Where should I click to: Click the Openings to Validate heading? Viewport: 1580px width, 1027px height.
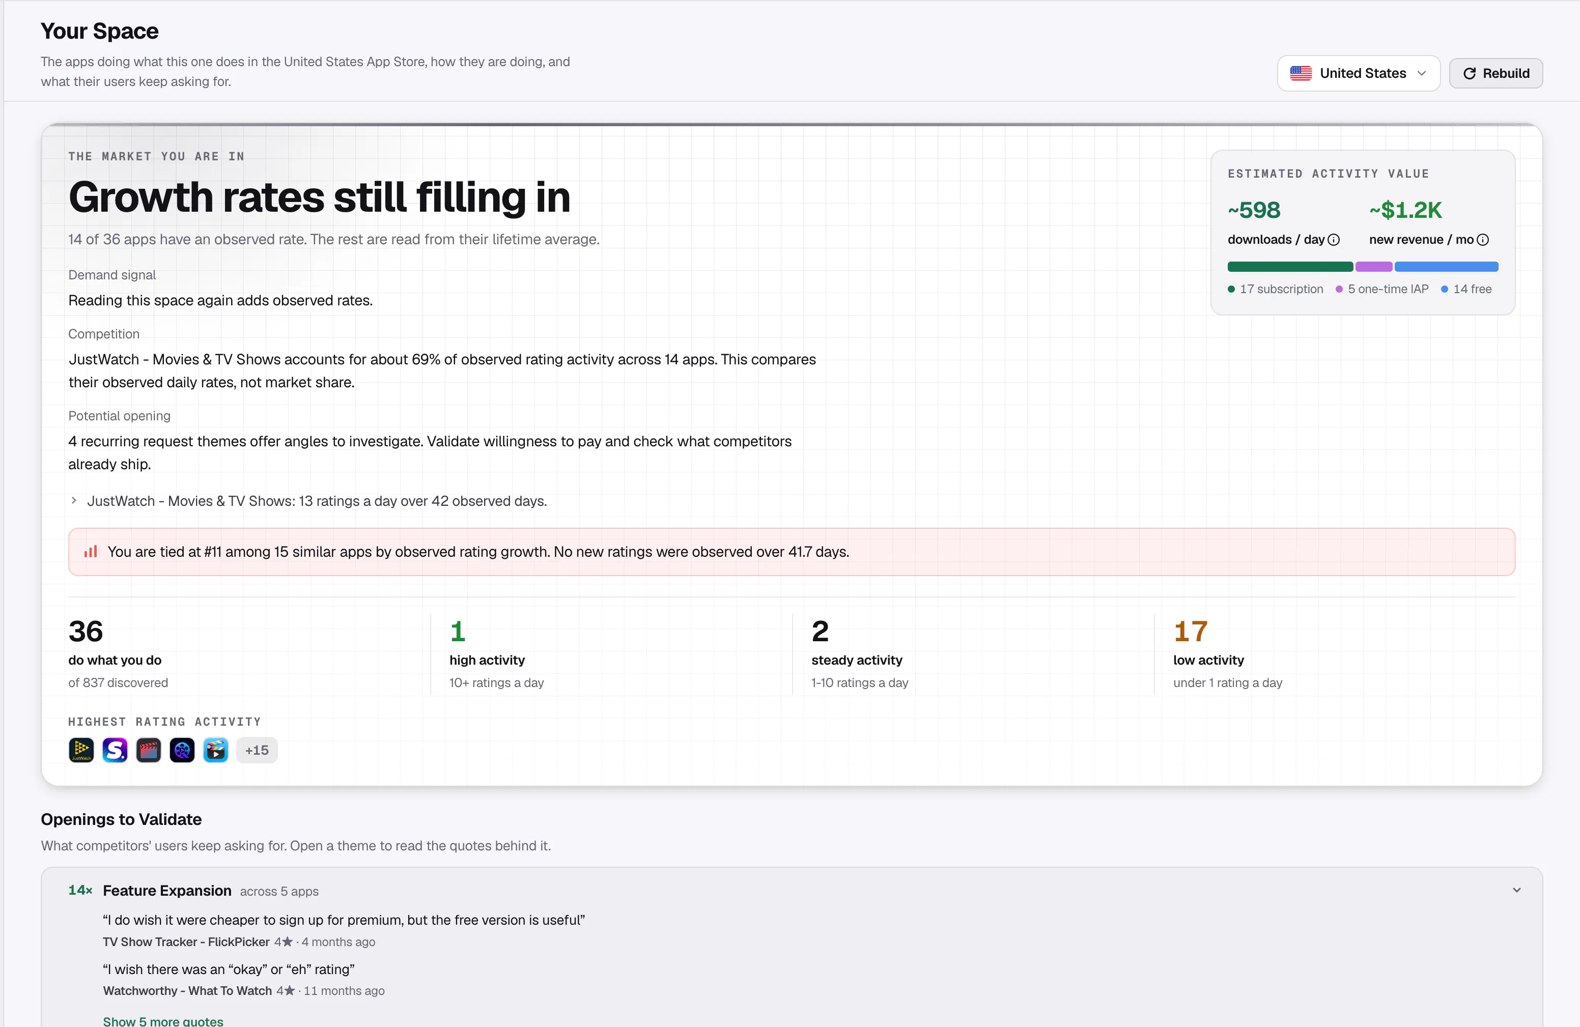pos(121,820)
